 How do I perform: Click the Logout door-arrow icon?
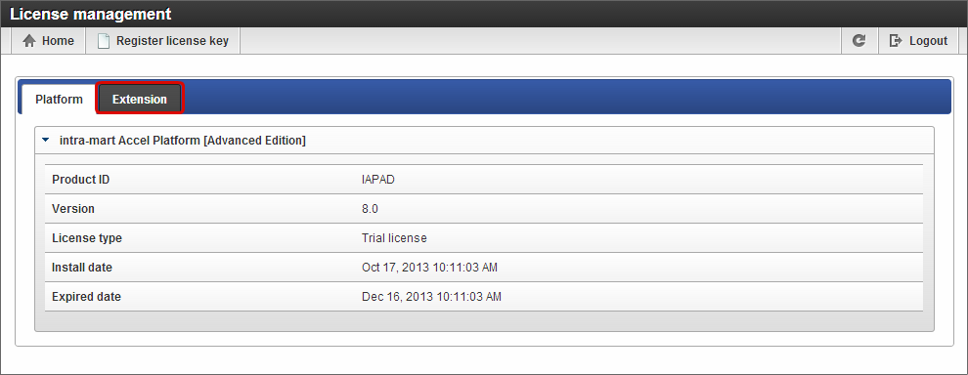895,41
